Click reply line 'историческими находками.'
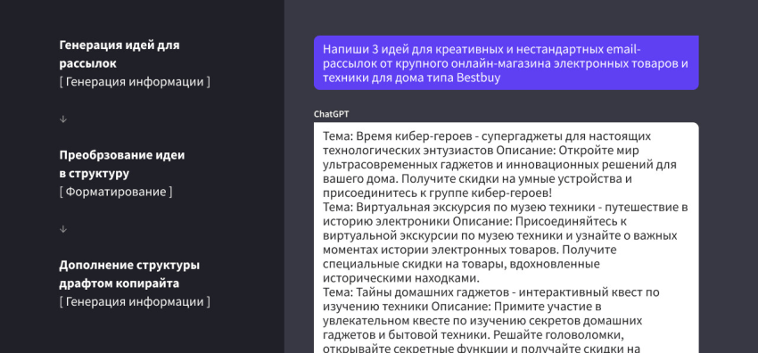The image size is (758, 353). (400, 278)
